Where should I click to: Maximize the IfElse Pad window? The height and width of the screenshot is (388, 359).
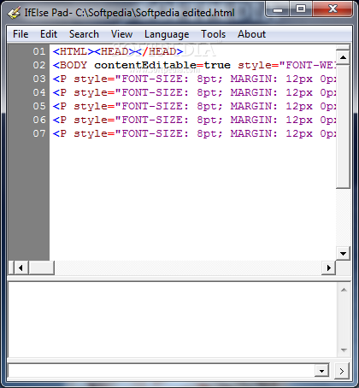[x=301, y=9]
